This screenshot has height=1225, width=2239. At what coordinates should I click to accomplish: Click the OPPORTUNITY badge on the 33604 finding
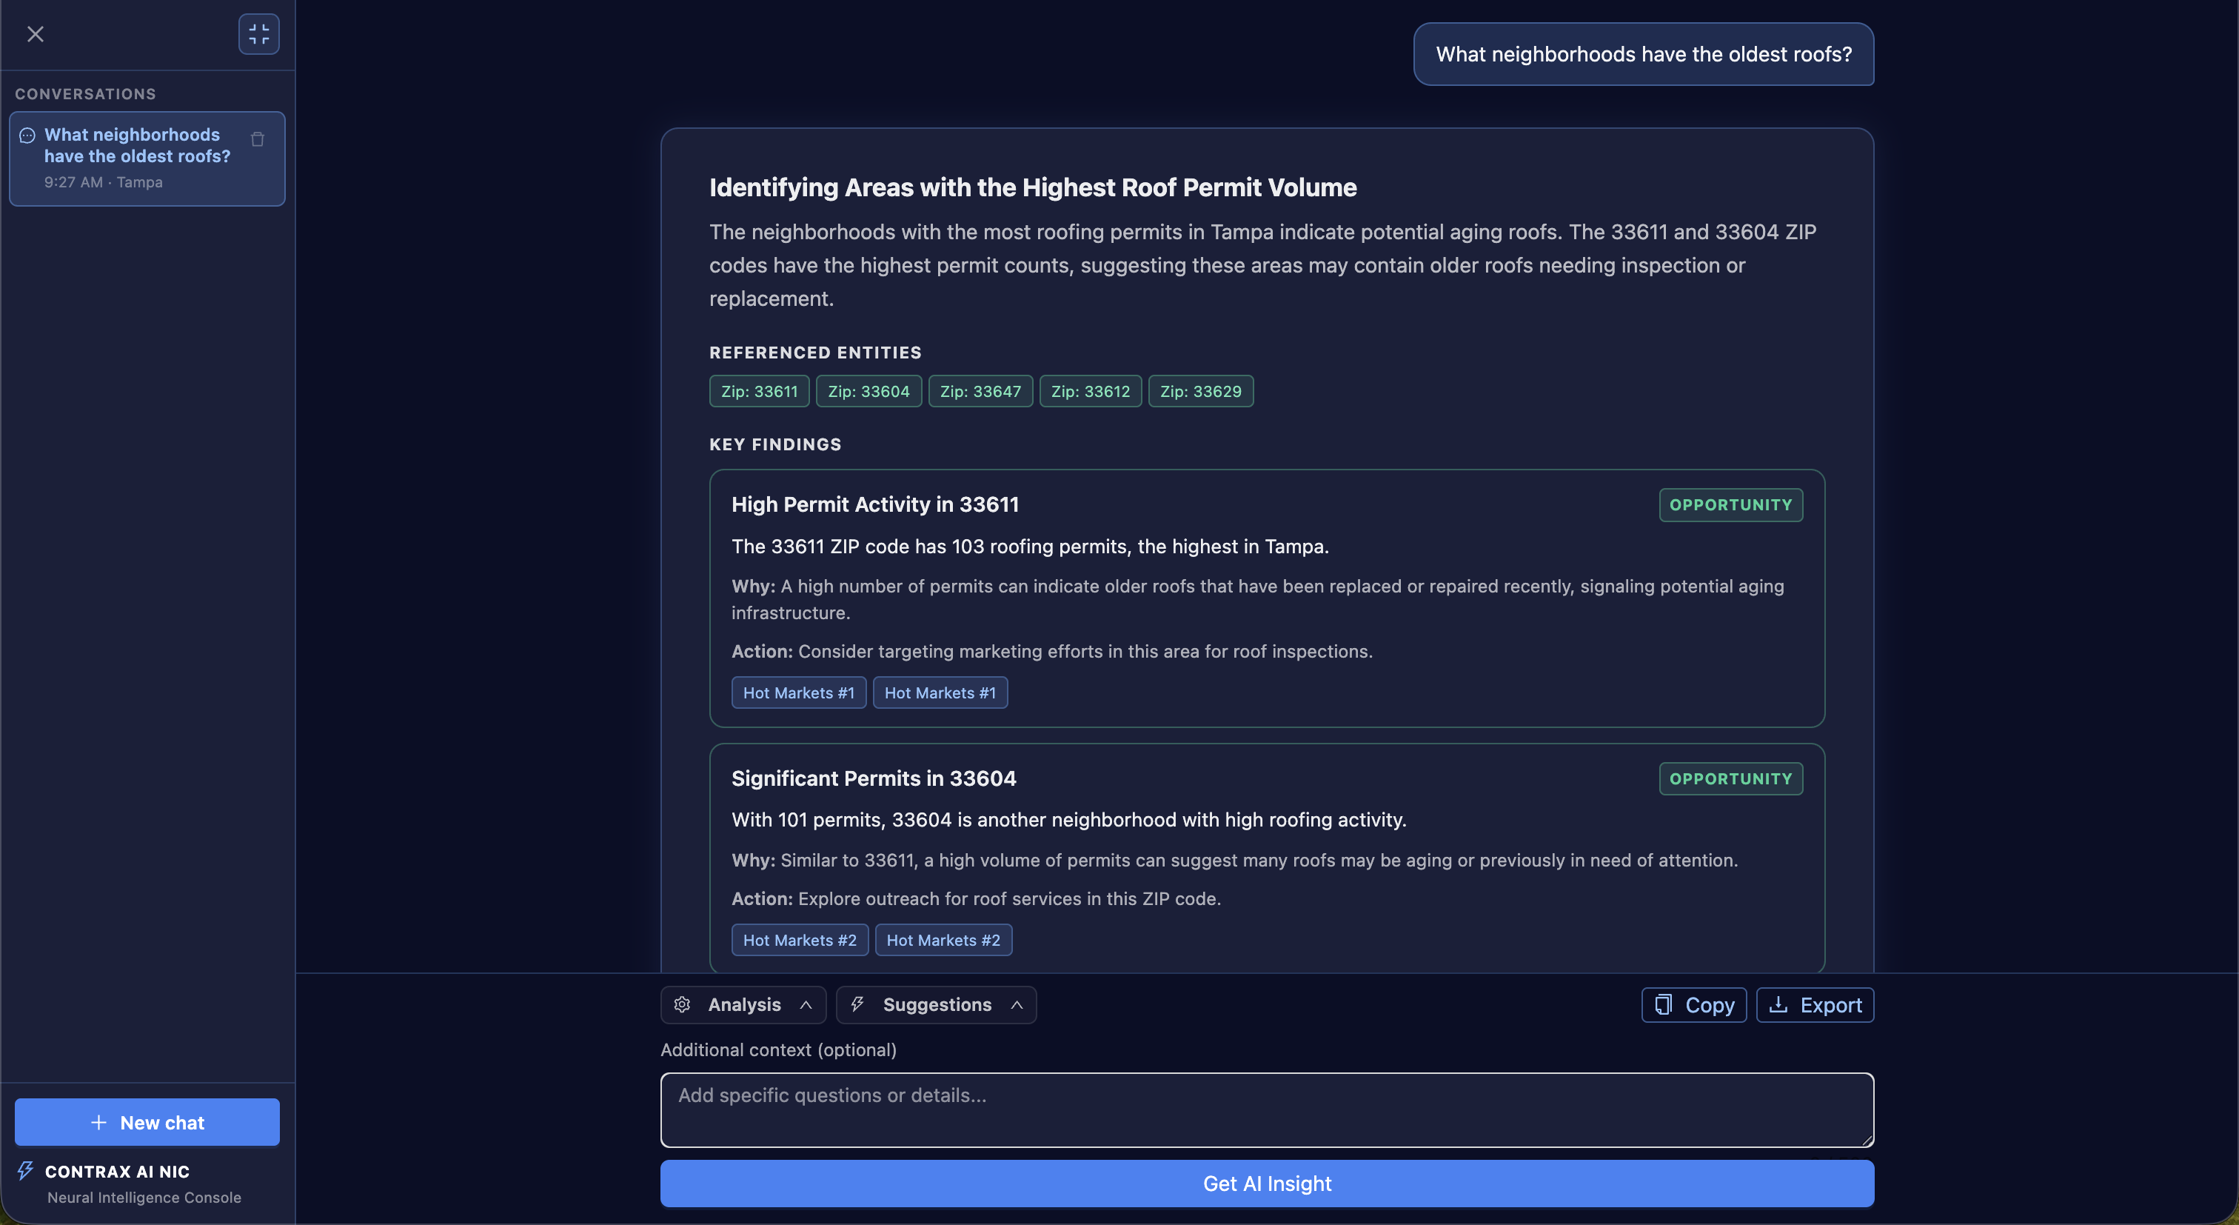[1730, 778]
